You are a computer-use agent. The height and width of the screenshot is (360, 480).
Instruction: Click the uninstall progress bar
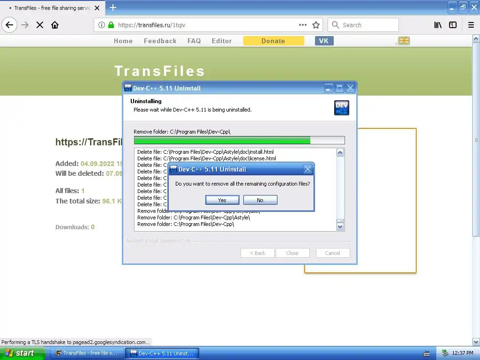tap(240, 140)
